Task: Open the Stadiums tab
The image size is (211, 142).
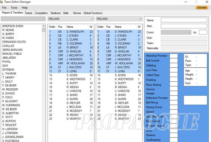Action: 55,13
